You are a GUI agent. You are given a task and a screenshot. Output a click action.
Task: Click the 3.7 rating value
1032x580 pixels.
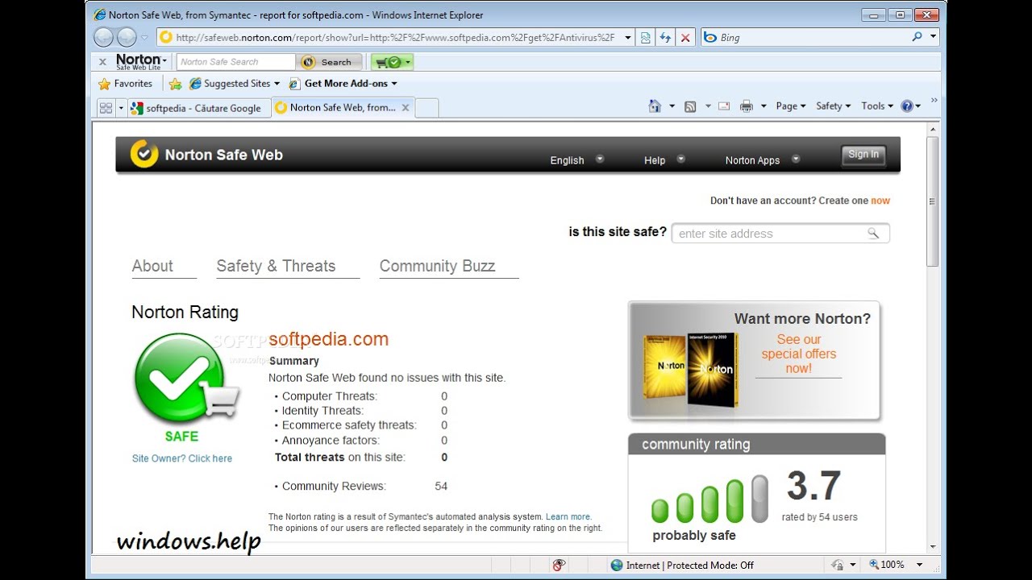coord(814,487)
